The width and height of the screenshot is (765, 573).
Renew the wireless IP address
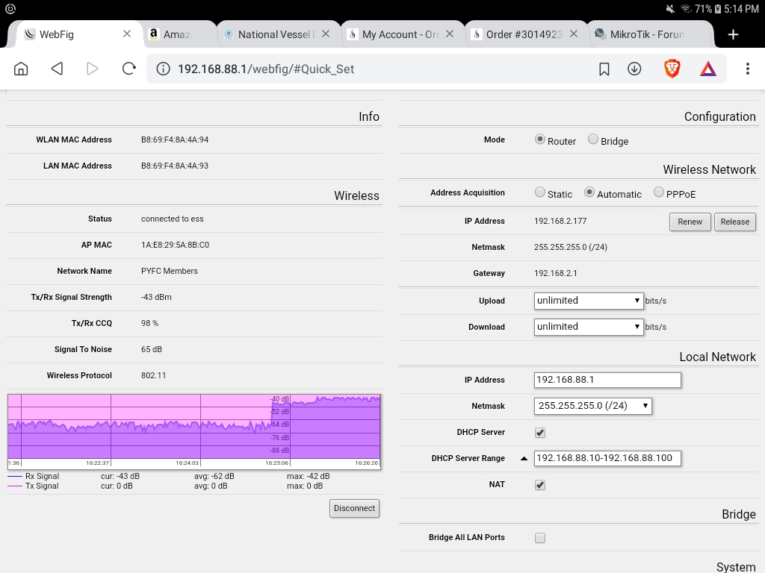pos(689,222)
